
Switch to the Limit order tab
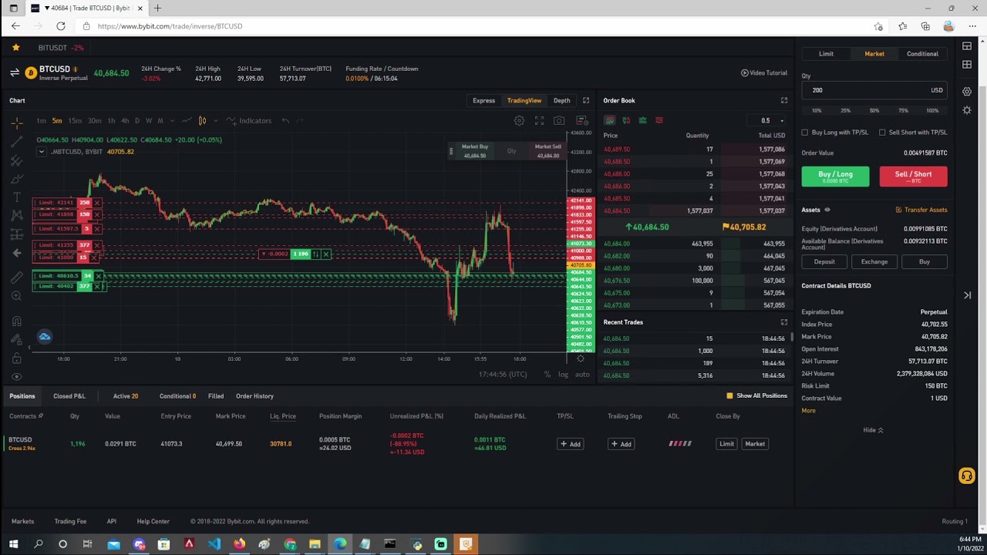(x=826, y=54)
